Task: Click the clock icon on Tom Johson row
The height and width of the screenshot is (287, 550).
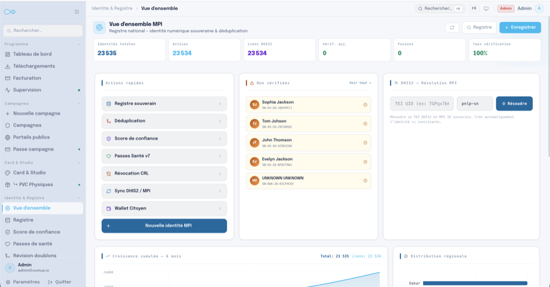Action: coord(365,124)
